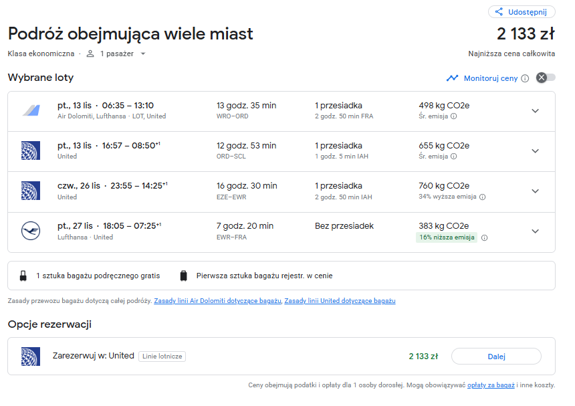Click the green 2 133 zł booking price

click(423, 357)
